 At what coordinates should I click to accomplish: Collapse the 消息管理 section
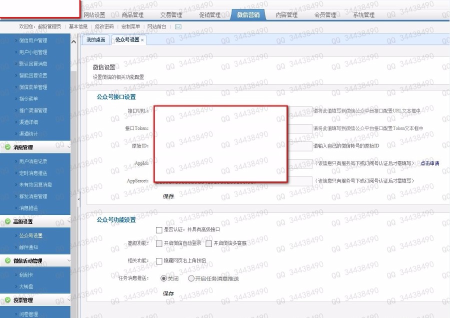tap(68, 146)
